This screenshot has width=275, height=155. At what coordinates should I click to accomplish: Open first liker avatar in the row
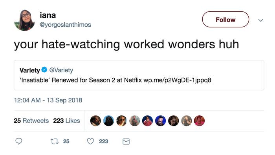(x=95, y=121)
